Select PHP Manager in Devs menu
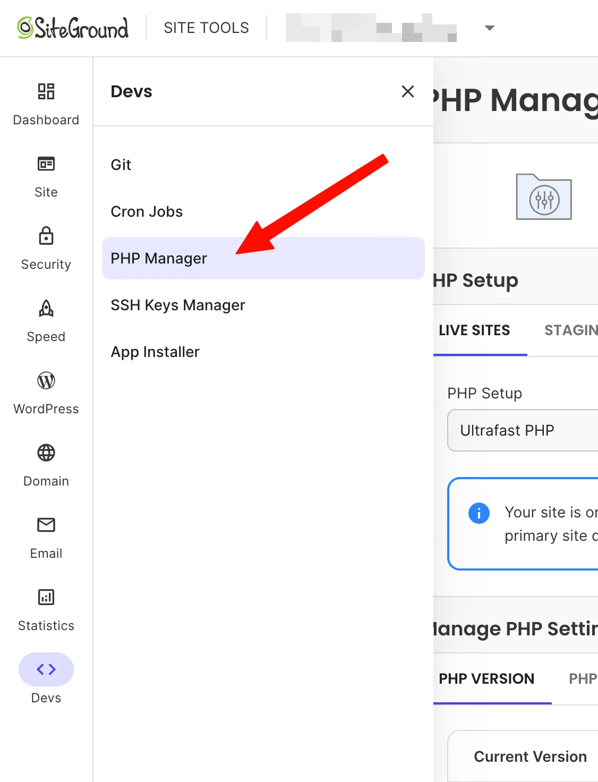598x782 pixels. [263, 258]
